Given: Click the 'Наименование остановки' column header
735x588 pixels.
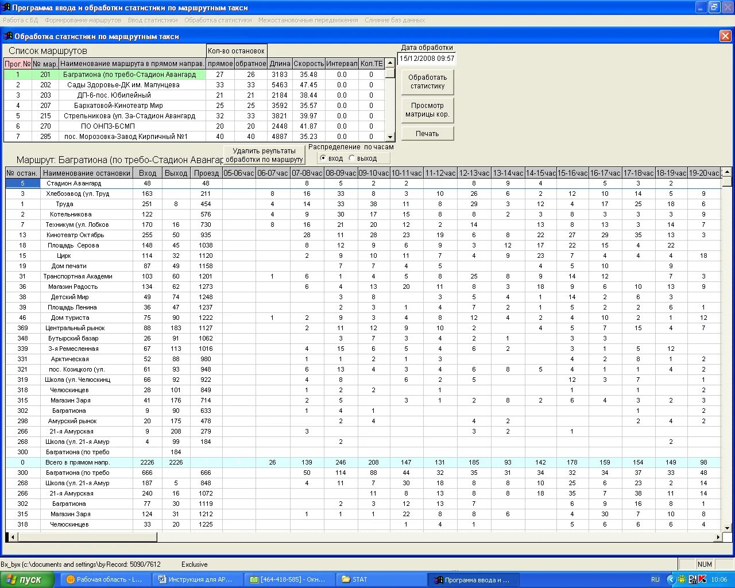Looking at the screenshot, I should [87, 173].
